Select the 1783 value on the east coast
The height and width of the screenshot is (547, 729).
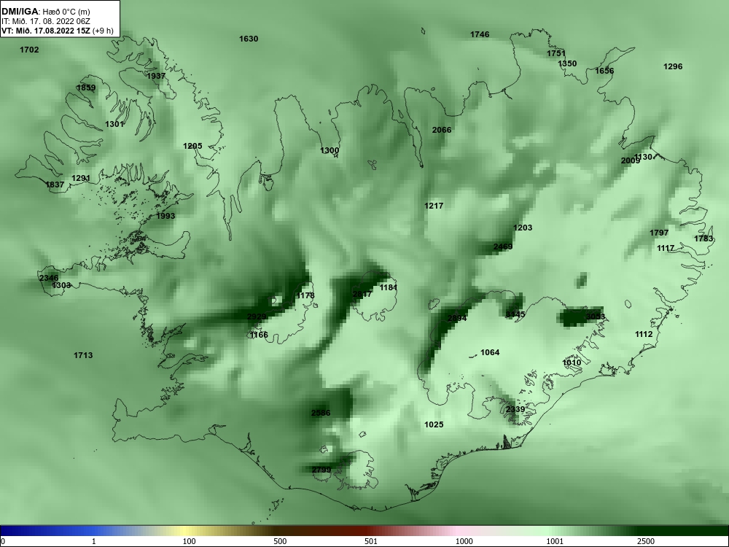[703, 238]
